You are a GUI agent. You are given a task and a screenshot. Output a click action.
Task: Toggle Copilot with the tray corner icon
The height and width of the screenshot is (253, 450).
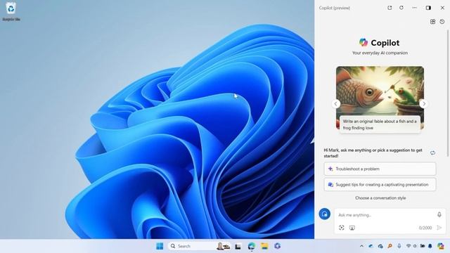click(441, 246)
